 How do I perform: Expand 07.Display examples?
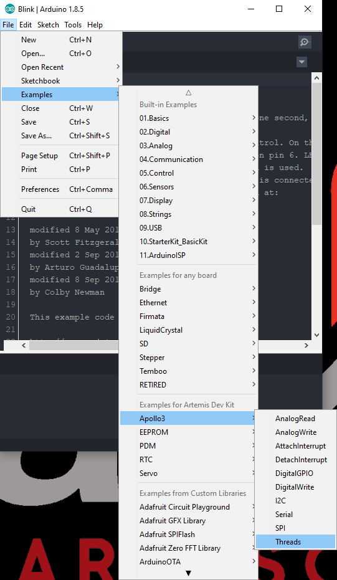coord(188,201)
